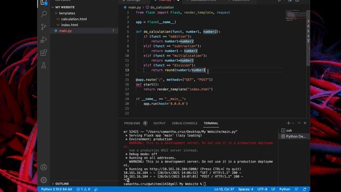Click the HTML icon beside calculation.html
The height and width of the screenshot is (192, 341).
[58, 19]
